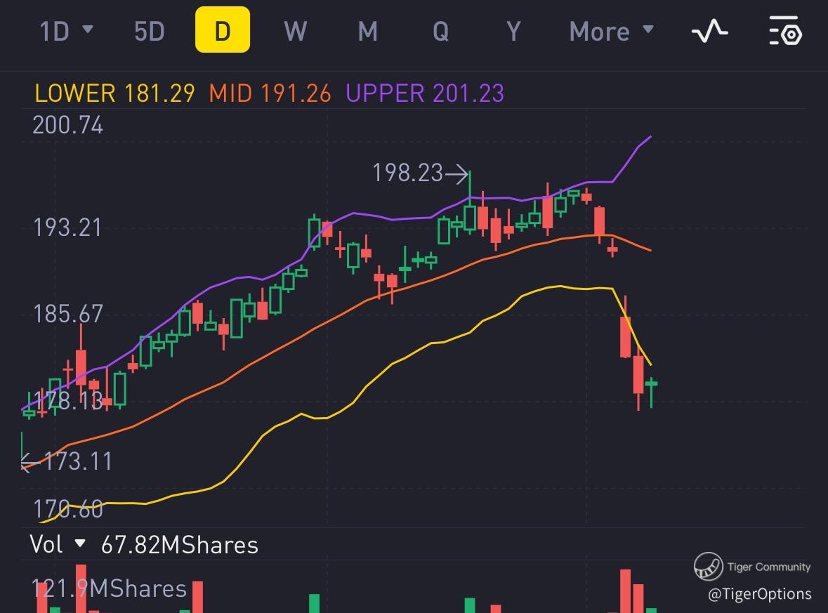The width and height of the screenshot is (828, 613).
Task: Click the 193.21 price axis label
Action: [x=67, y=228]
